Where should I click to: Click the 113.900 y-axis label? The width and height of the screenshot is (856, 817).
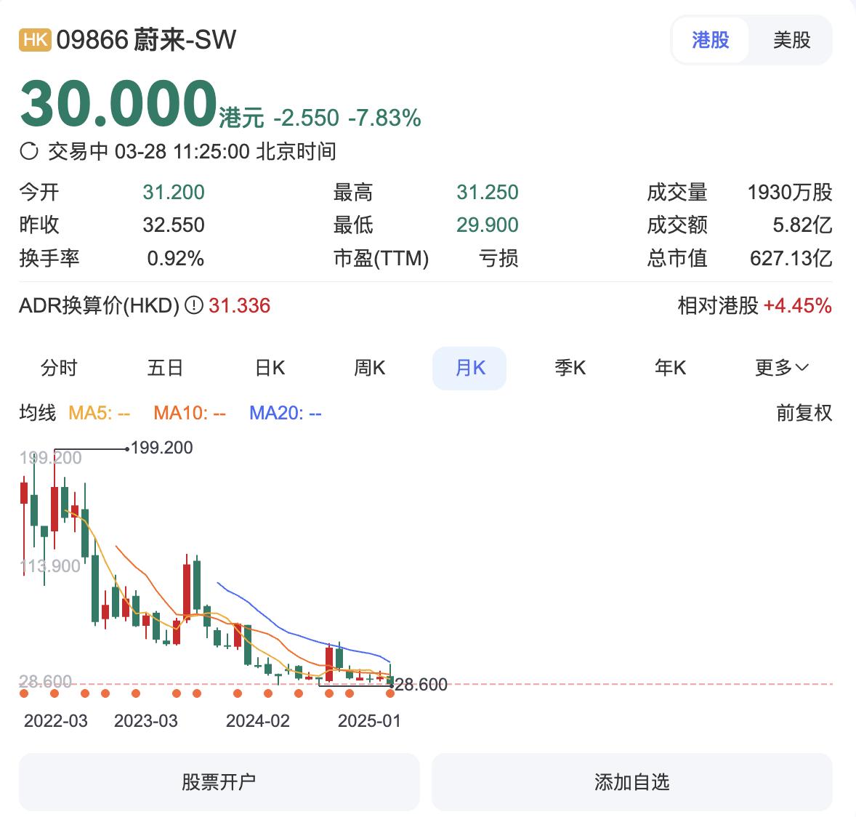[50, 566]
